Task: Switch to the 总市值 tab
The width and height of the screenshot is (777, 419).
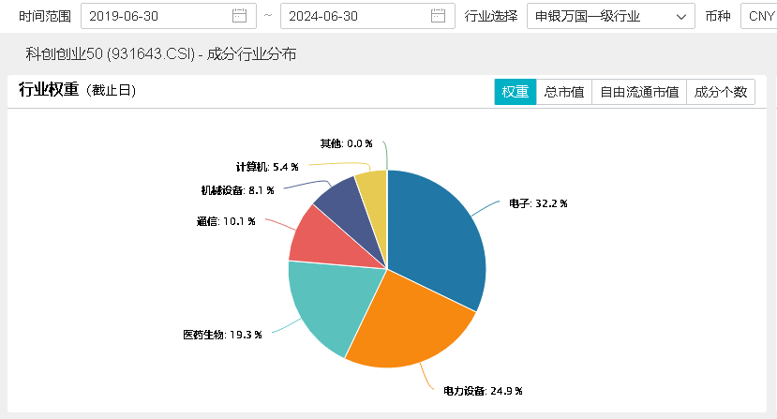Action: pyautogui.click(x=563, y=92)
